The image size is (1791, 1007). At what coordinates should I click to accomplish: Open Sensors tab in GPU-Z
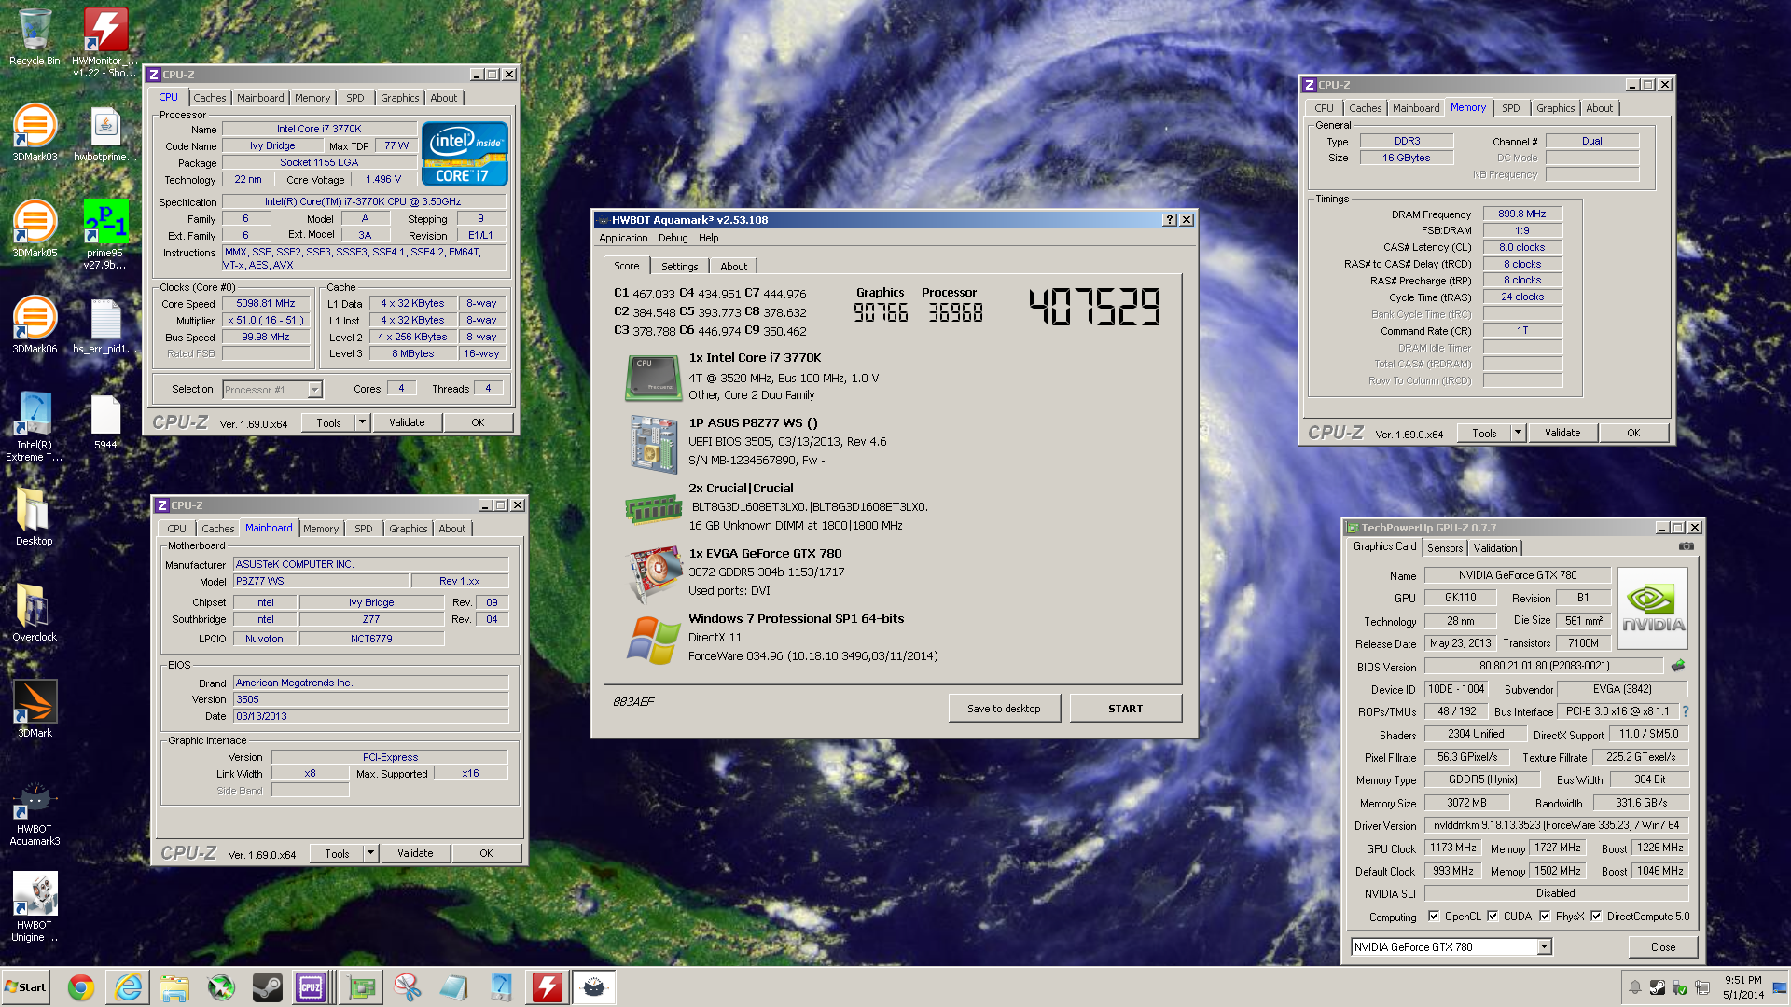coord(1445,548)
